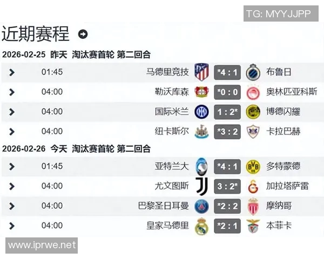Open the 3 : 2* score for 尤文图斯 match
324x259 pixels.
coord(227,186)
